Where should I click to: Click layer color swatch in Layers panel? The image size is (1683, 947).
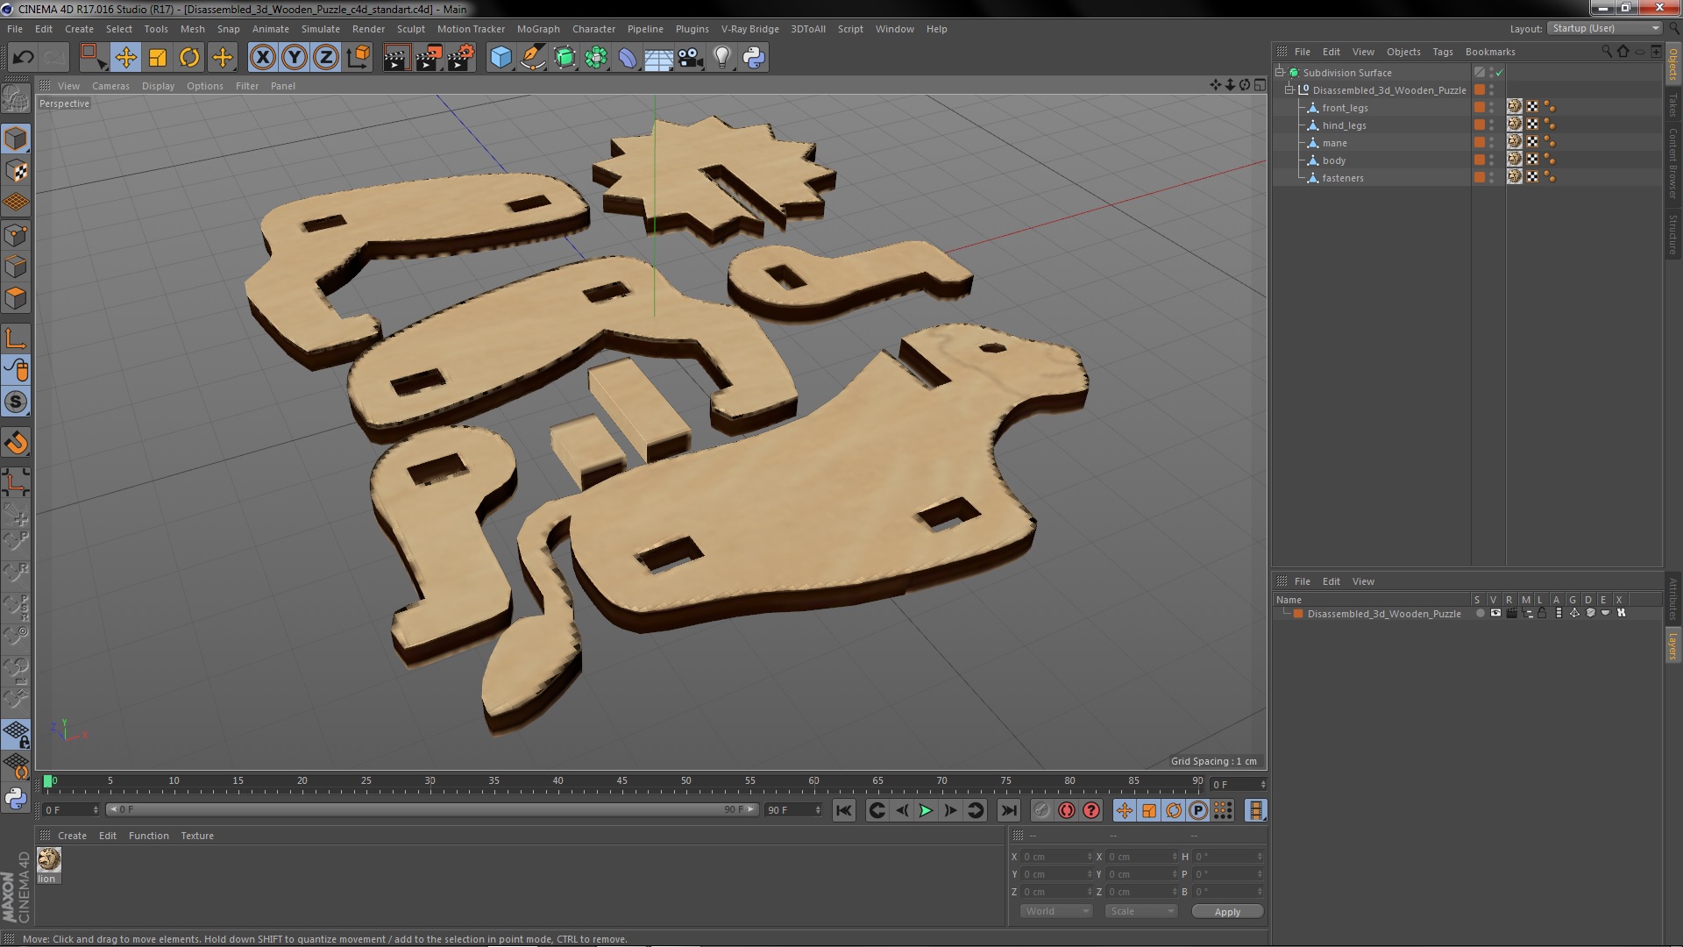tap(1298, 614)
